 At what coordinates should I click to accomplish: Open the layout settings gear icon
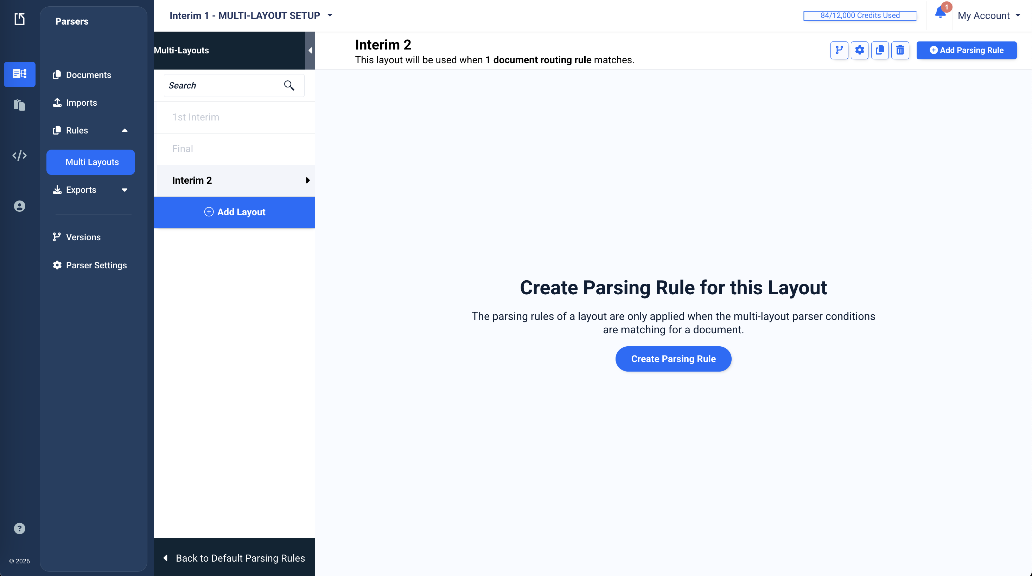860,50
